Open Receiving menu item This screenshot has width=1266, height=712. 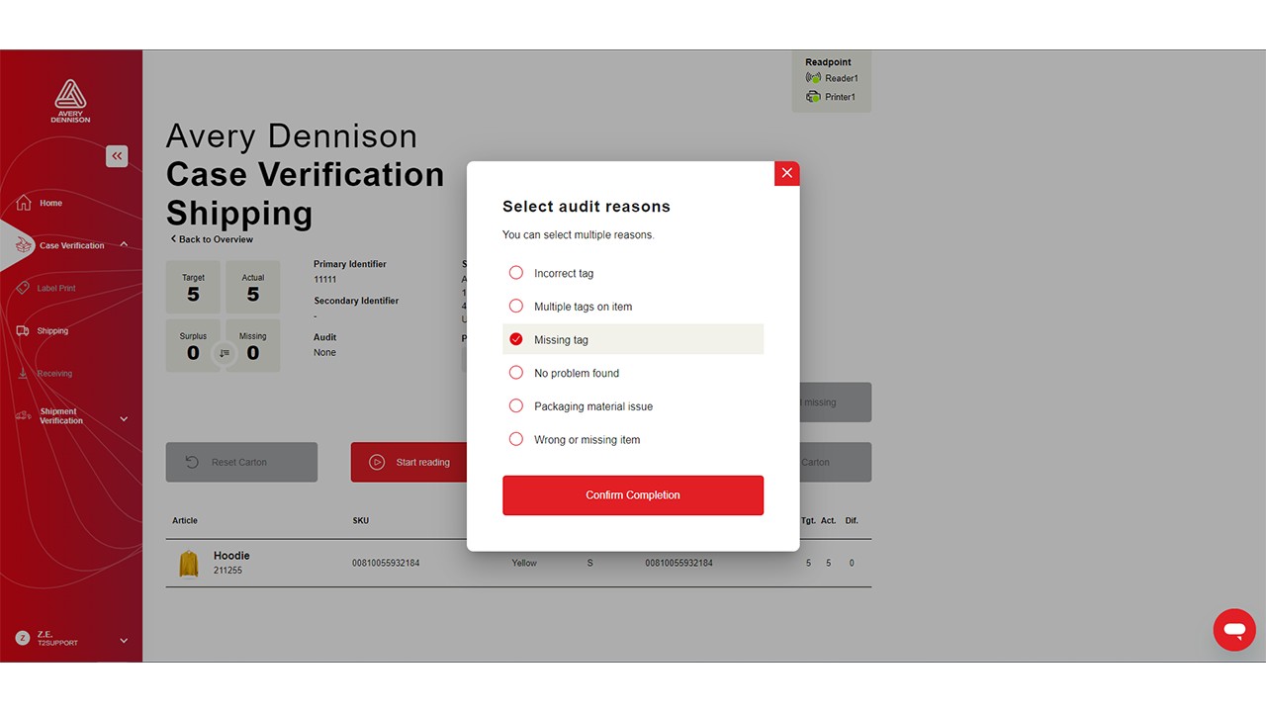[54, 374]
